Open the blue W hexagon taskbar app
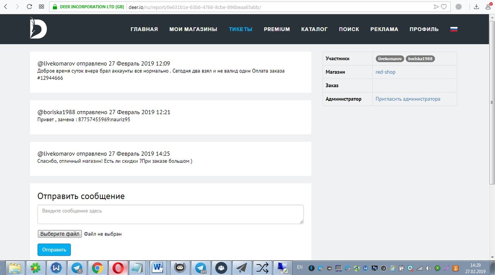This screenshot has height=275, width=495. click(56, 268)
